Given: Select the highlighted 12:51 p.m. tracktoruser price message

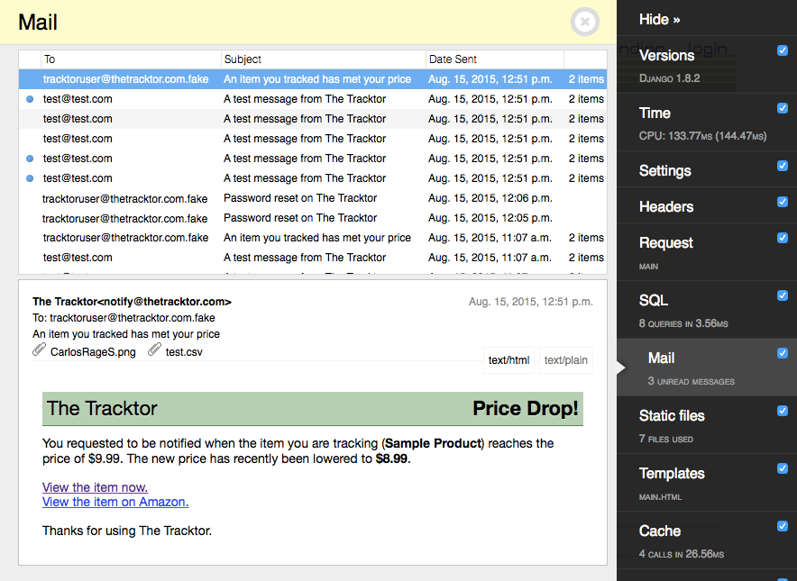Looking at the screenshot, I should 313,79.
